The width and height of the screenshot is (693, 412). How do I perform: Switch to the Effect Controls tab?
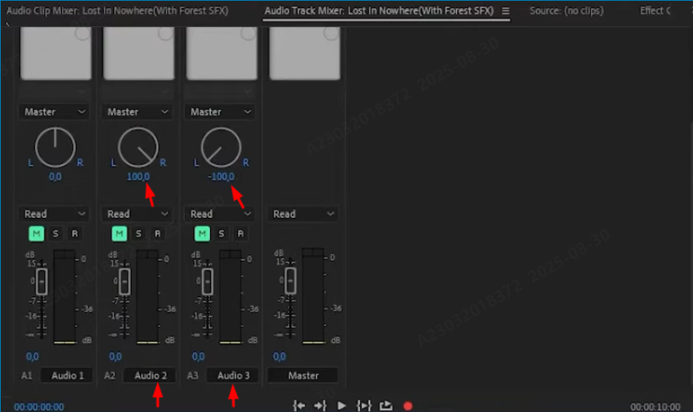pos(655,10)
